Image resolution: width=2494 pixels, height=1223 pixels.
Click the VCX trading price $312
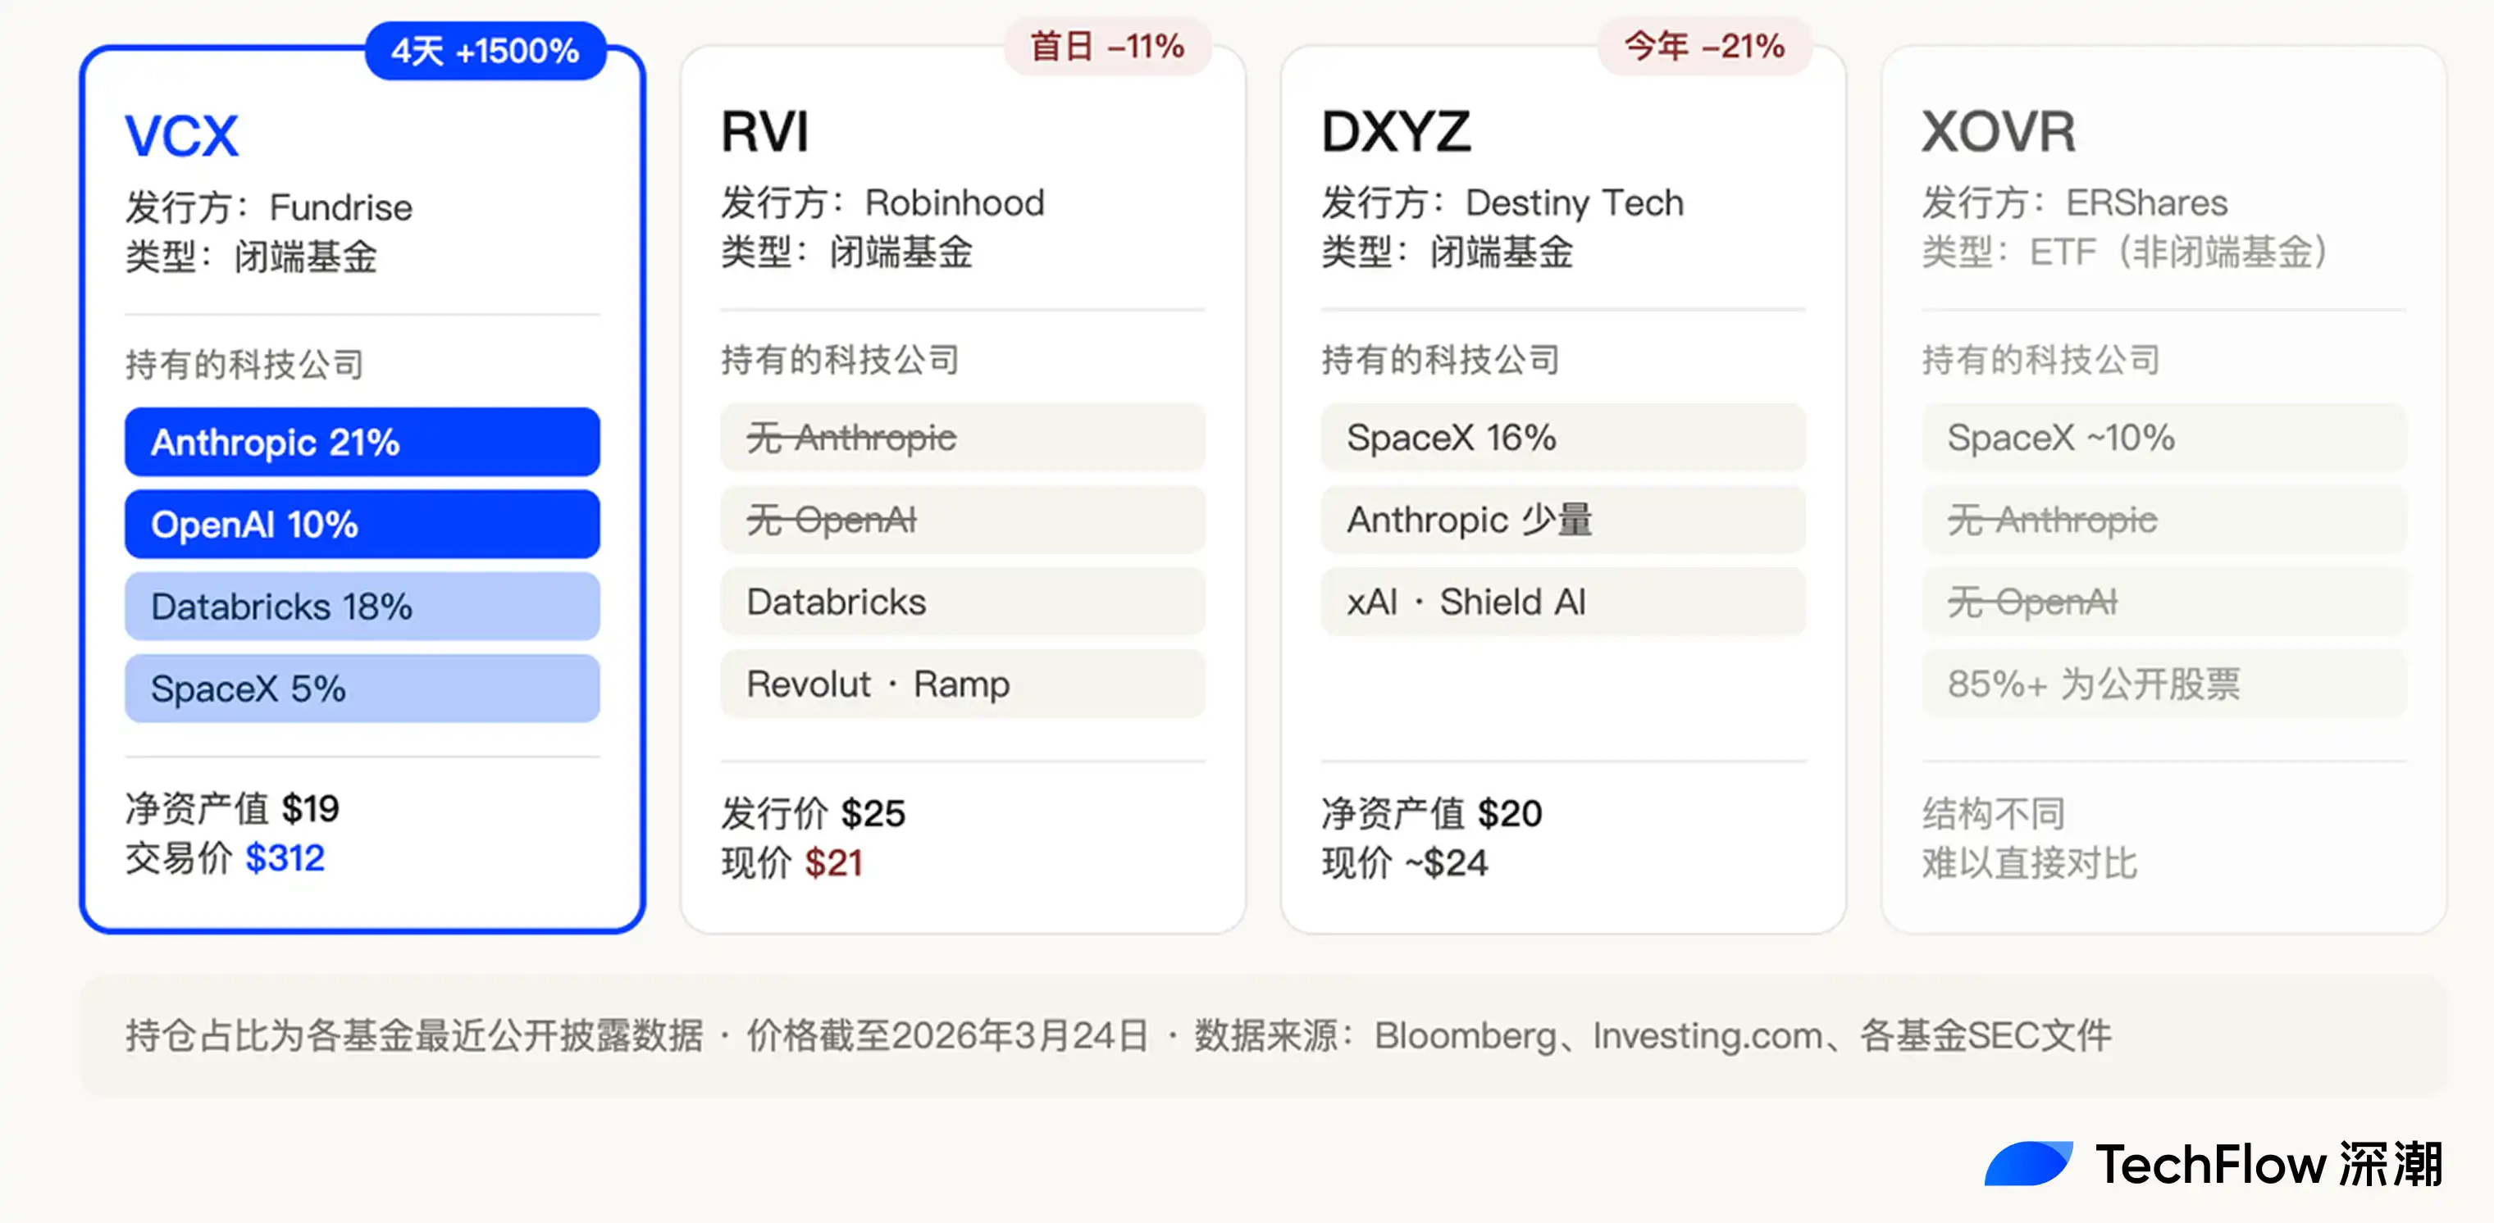pyautogui.click(x=285, y=858)
